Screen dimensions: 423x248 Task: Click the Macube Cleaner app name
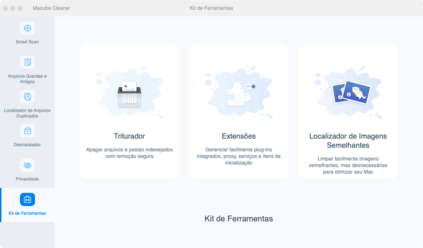click(52, 8)
